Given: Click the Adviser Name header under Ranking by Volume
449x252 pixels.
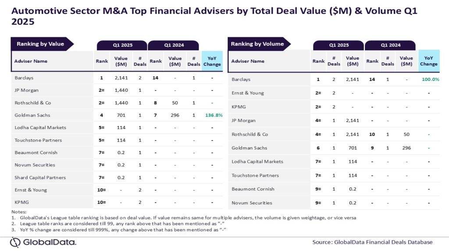Looking at the screenshot, I should point(248,61).
